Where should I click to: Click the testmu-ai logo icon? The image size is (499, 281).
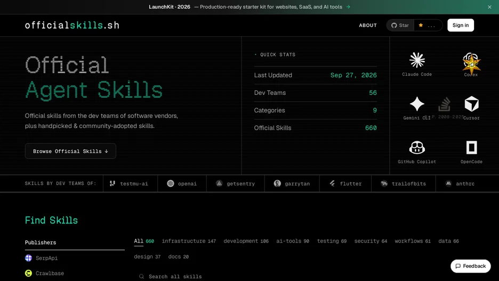coord(112,183)
